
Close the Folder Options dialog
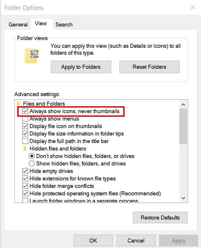193,7
